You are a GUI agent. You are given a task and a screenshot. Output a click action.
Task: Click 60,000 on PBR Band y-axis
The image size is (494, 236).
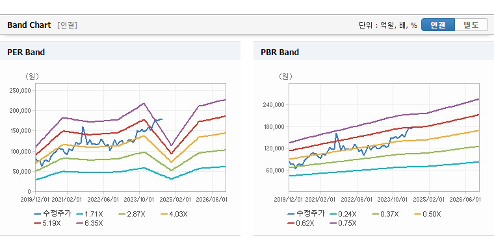[276, 170]
